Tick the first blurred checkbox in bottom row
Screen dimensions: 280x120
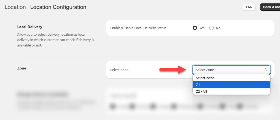(112, 106)
